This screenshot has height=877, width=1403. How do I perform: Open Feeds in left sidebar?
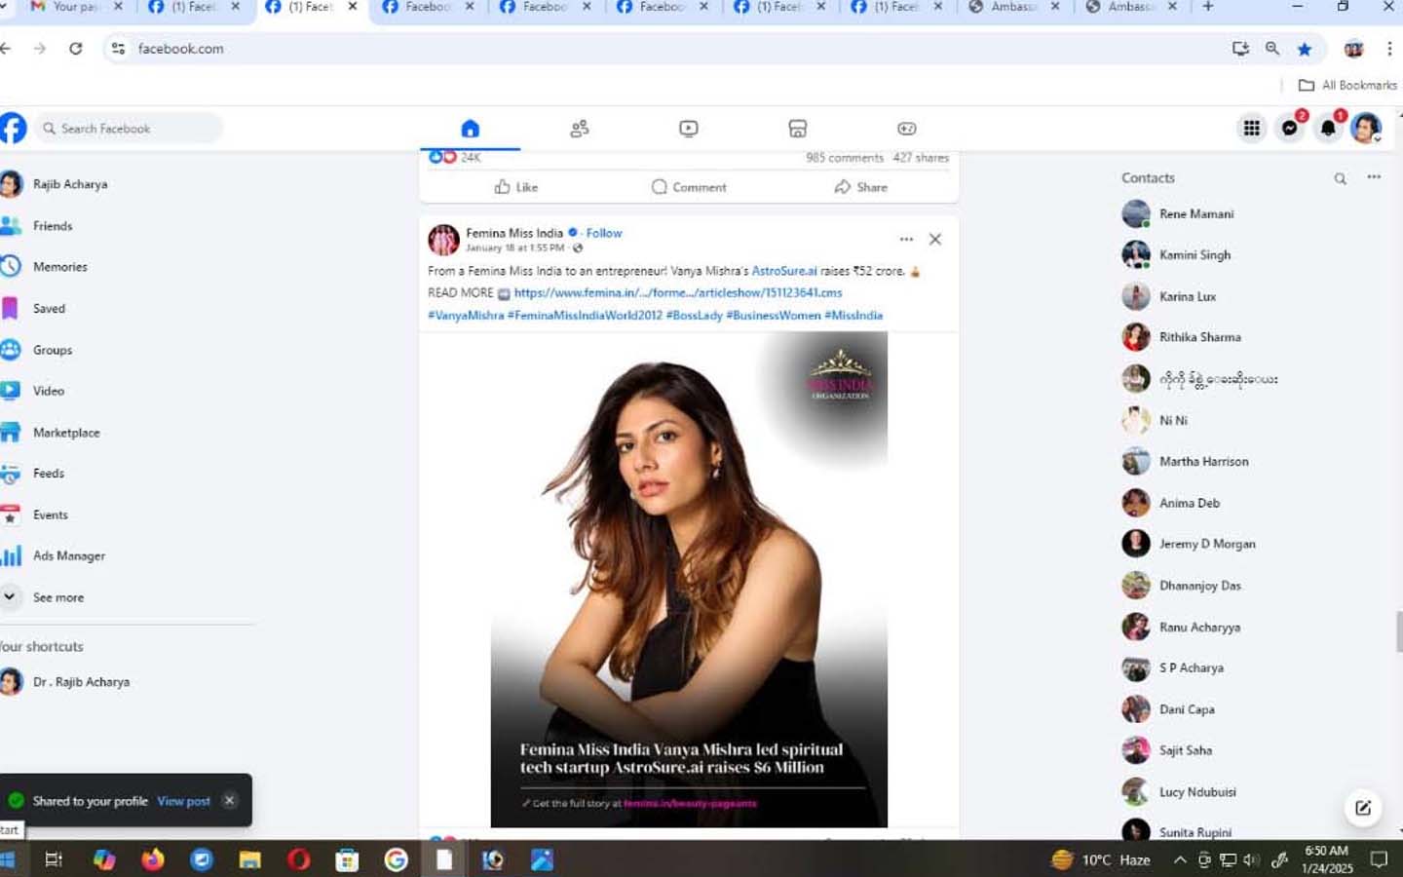point(49,474)
